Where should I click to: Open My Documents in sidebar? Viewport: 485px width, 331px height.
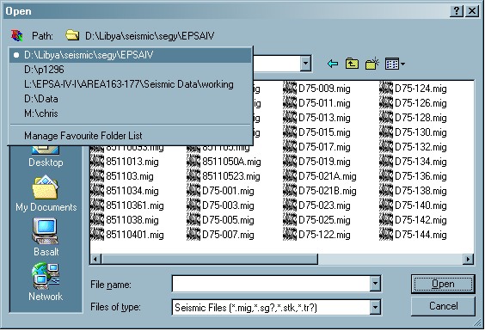tap(46, 193)
